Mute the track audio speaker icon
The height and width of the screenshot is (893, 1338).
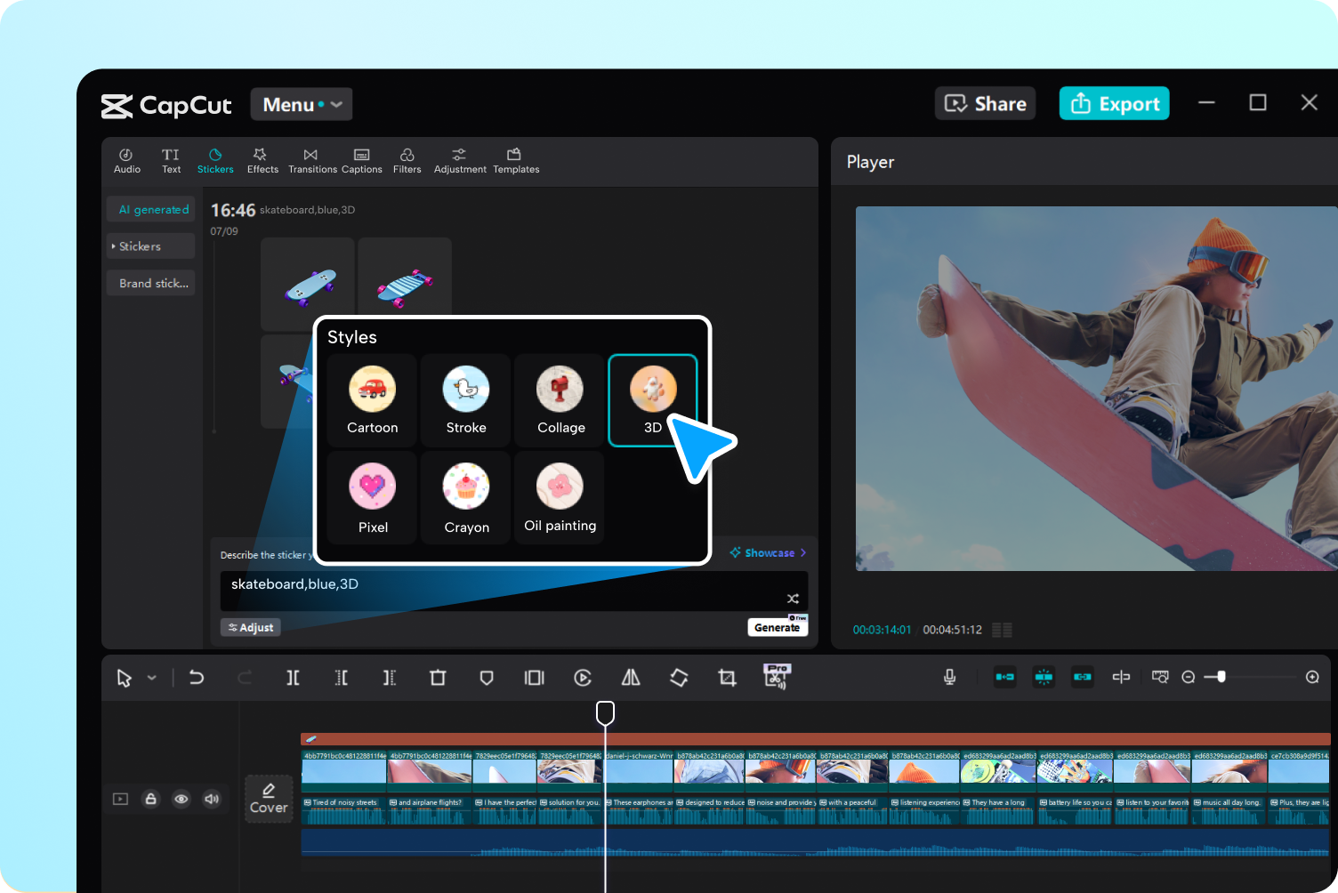tap(212, 799)
